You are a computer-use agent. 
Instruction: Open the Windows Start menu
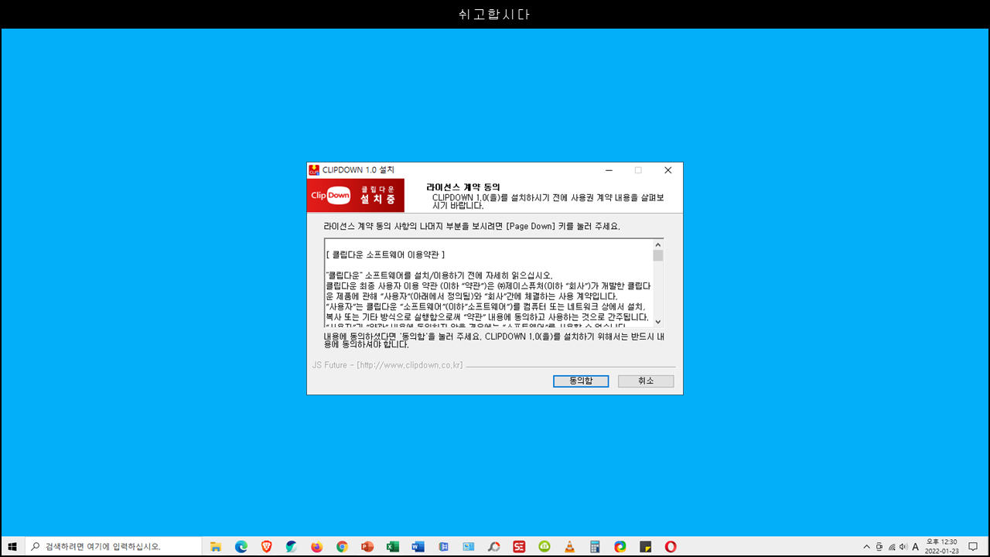12,546
